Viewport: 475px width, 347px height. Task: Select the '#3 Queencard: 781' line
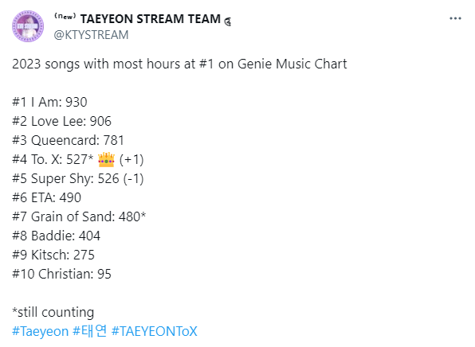click(69, 140)
